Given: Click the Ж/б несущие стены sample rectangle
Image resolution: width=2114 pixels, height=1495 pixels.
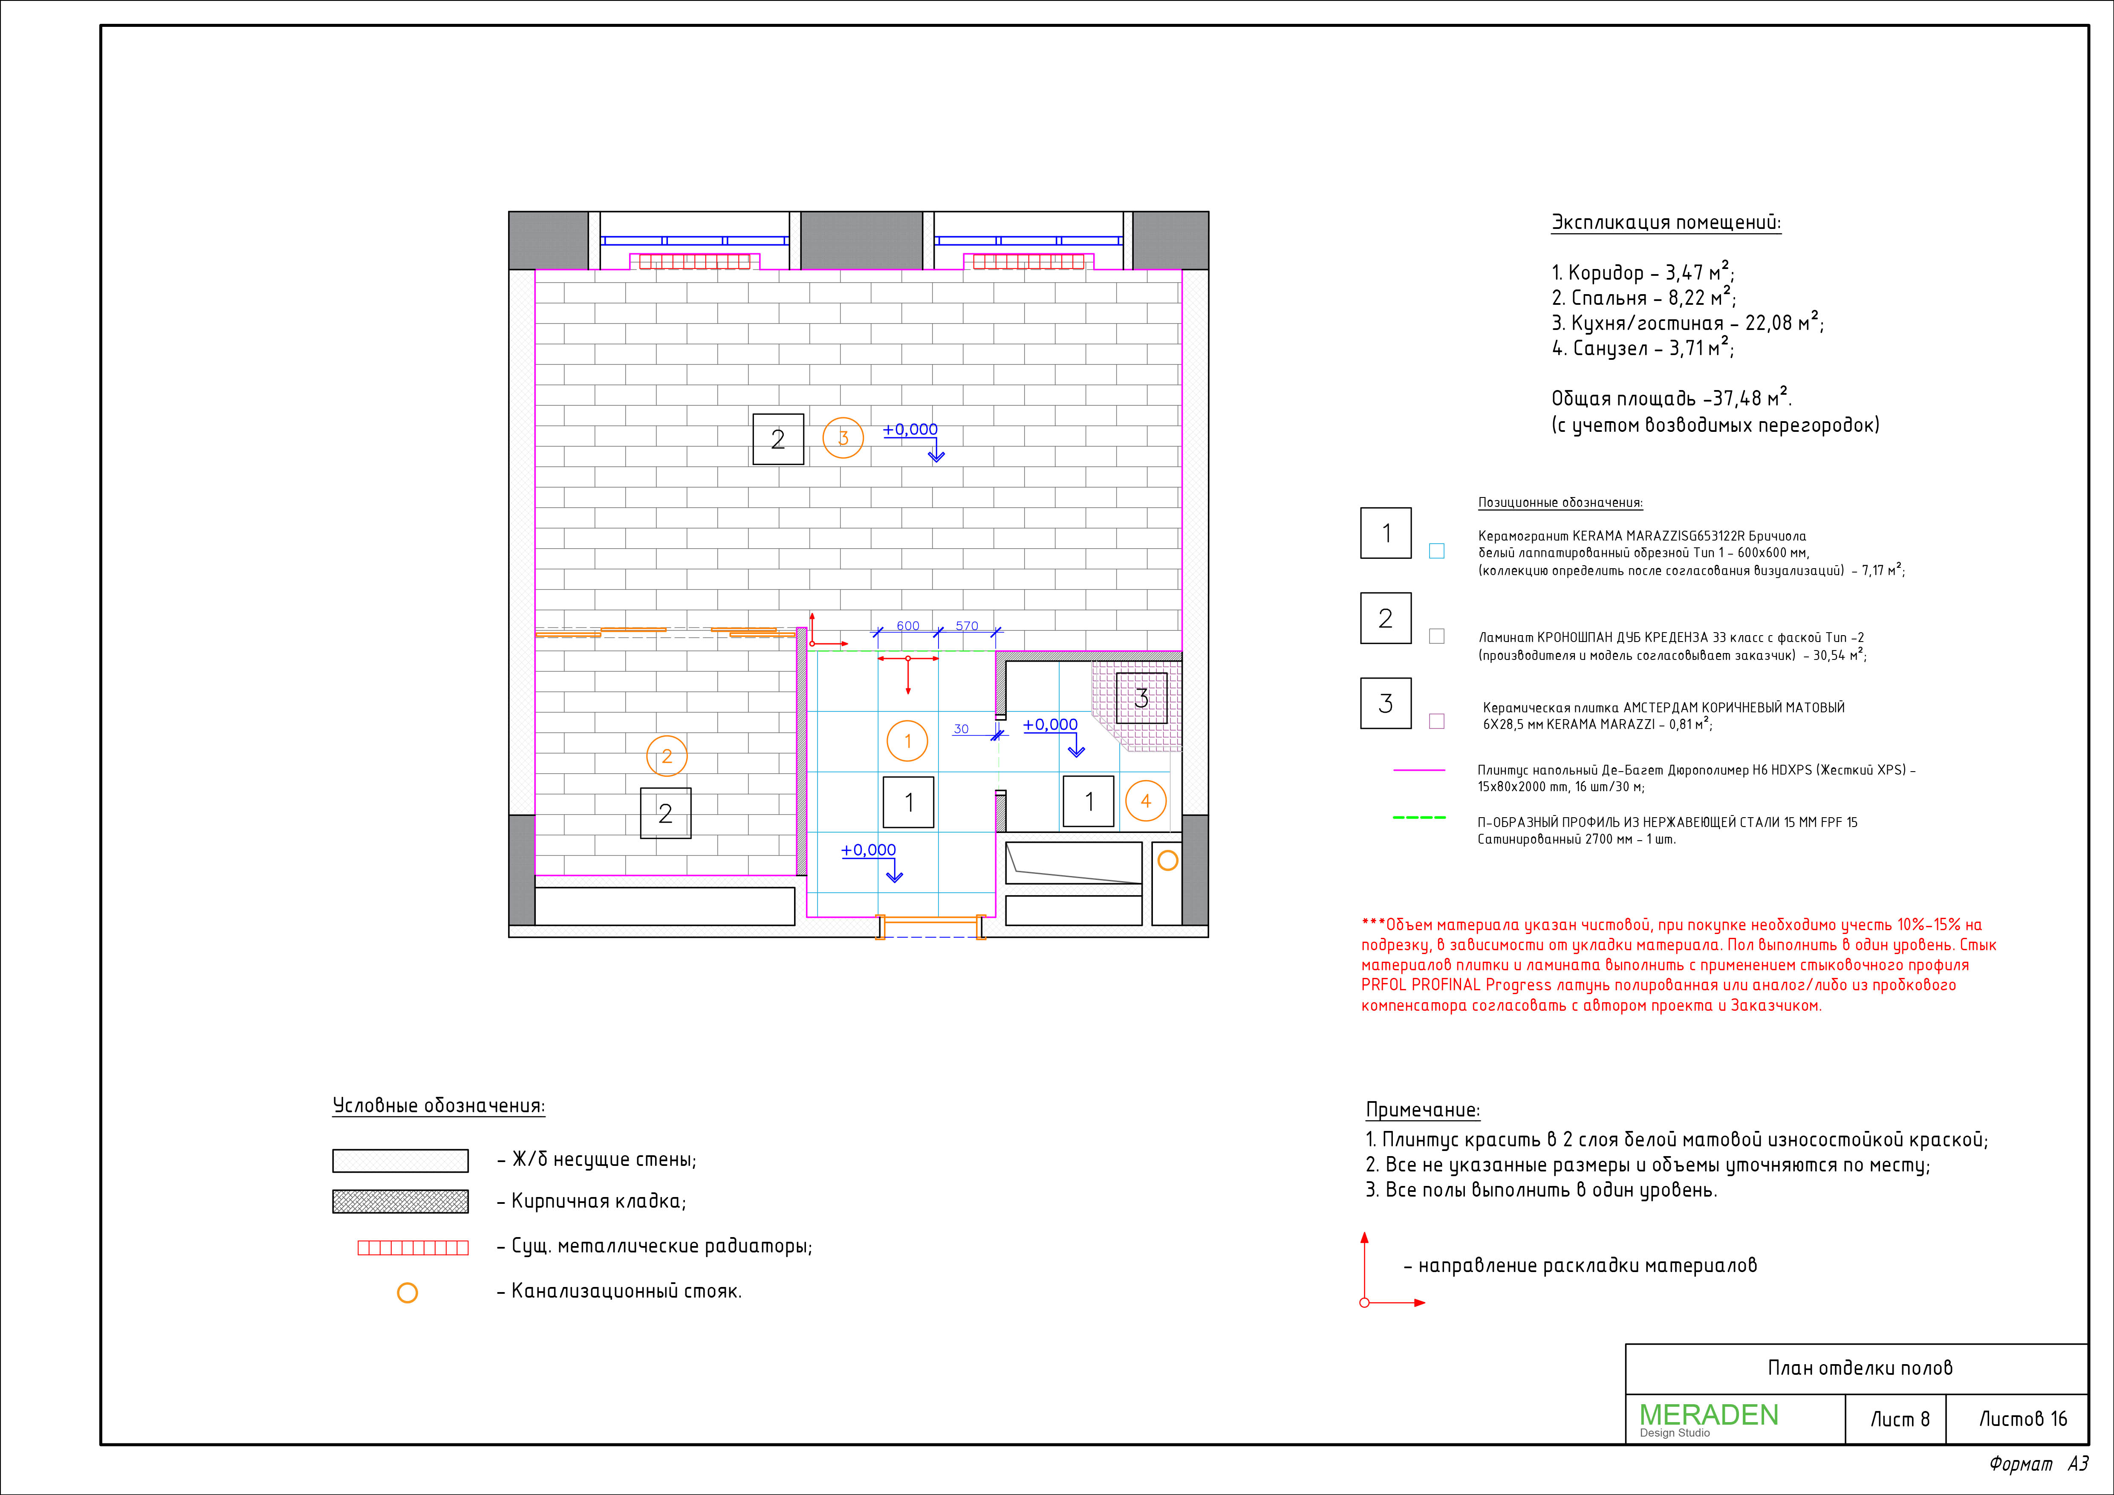Looking at the screenshot, I should (401, 1161).
